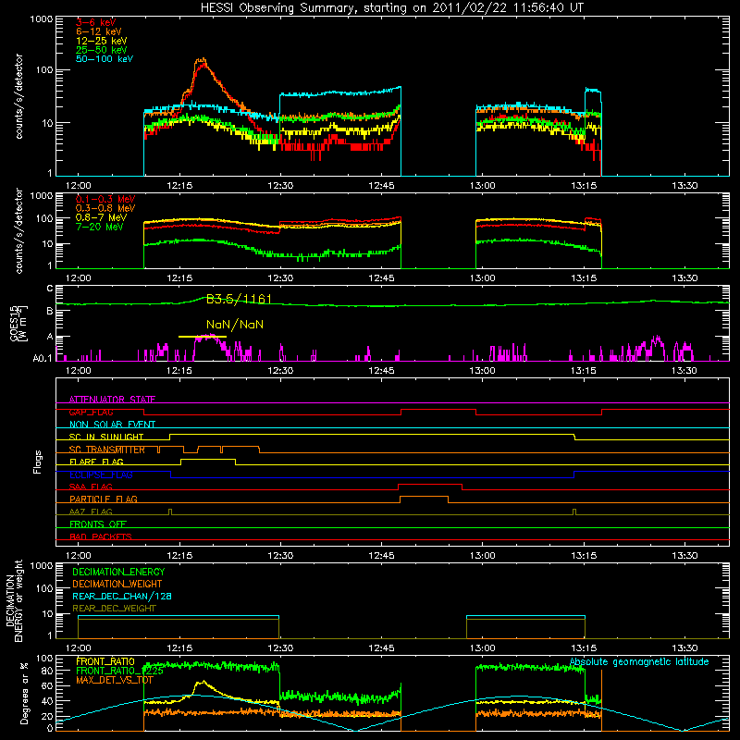This screenshot has height=740, width=740.
Task: Click the 7-20 MeV legend label
Action: (x=100, y=227)
